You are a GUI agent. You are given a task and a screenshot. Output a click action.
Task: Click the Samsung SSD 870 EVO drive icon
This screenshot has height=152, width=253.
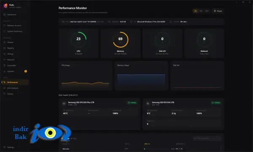(x=148, y=104)
